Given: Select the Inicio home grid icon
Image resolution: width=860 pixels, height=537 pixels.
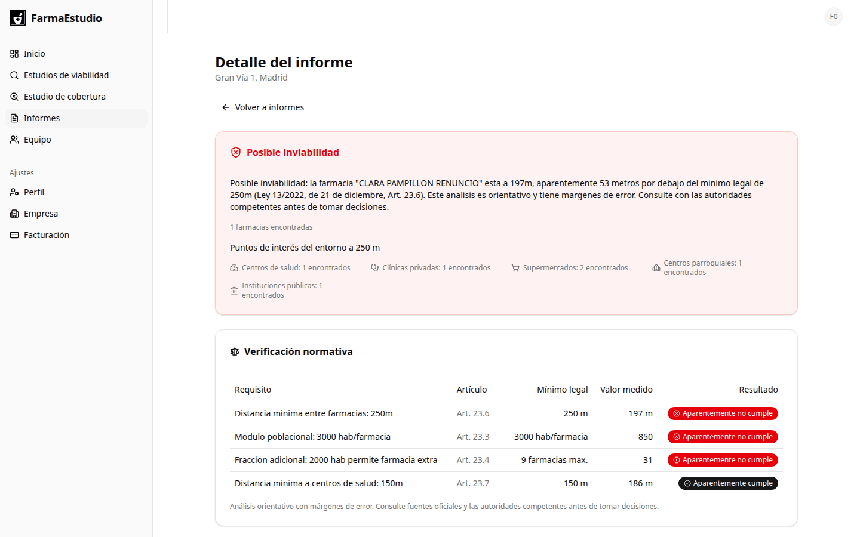Looking at the screenshot, I should 13,54.
